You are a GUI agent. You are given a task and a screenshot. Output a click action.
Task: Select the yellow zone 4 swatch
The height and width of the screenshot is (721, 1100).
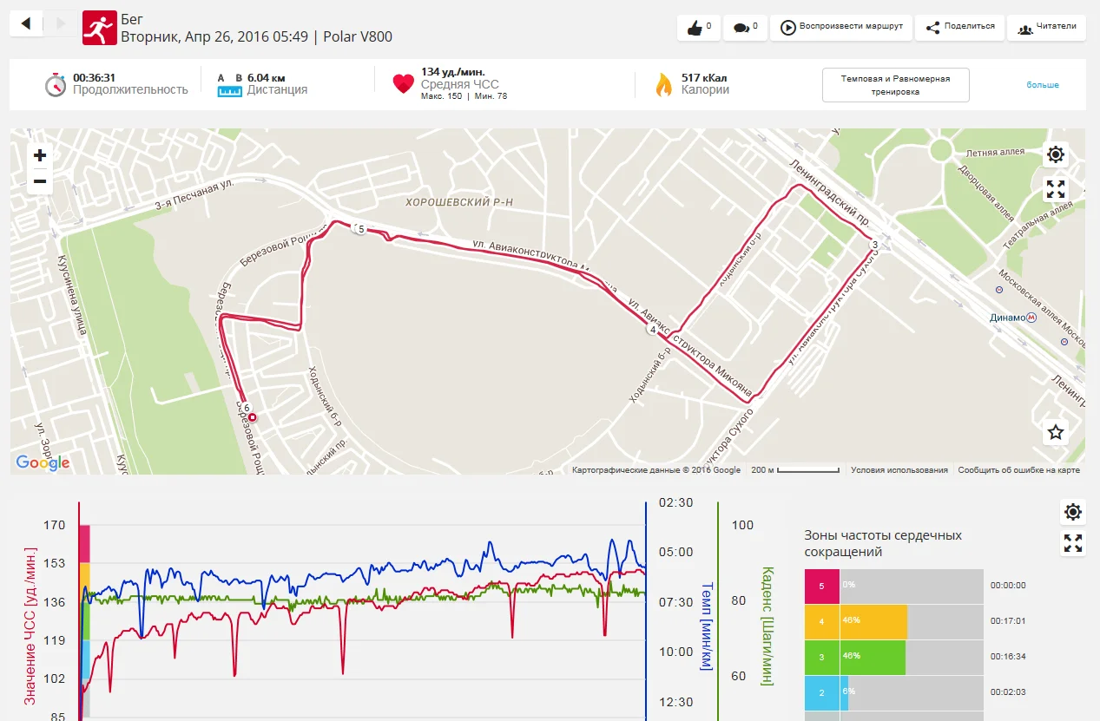coord(821,621)
